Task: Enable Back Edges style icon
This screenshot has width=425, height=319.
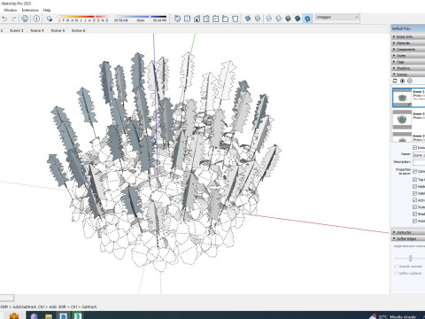Action: 258,19
